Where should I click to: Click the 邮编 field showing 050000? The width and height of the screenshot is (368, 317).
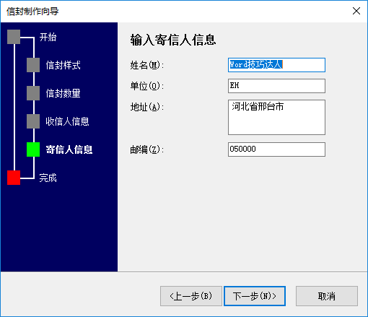[276, 149]
